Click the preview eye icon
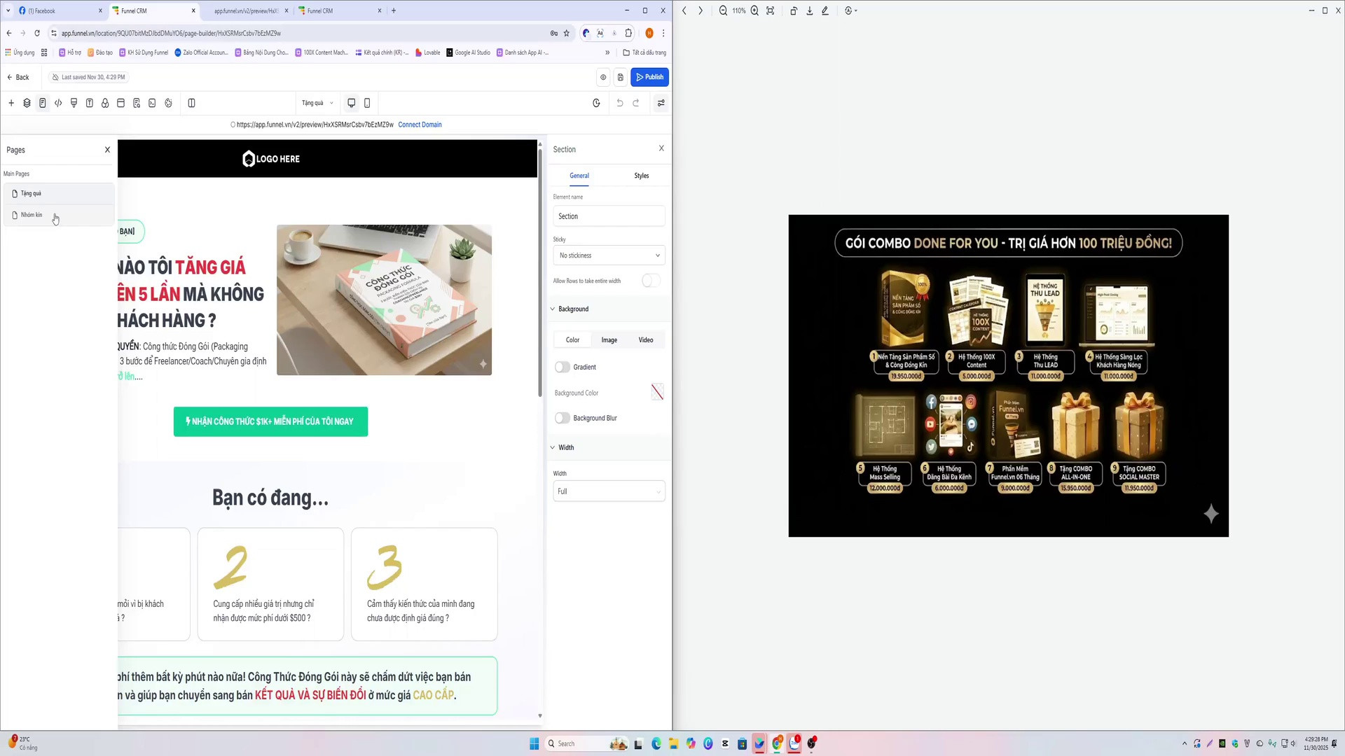 point(603,77)
